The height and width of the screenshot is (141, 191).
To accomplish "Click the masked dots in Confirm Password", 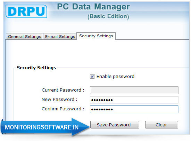I will [x=102, y=110].
